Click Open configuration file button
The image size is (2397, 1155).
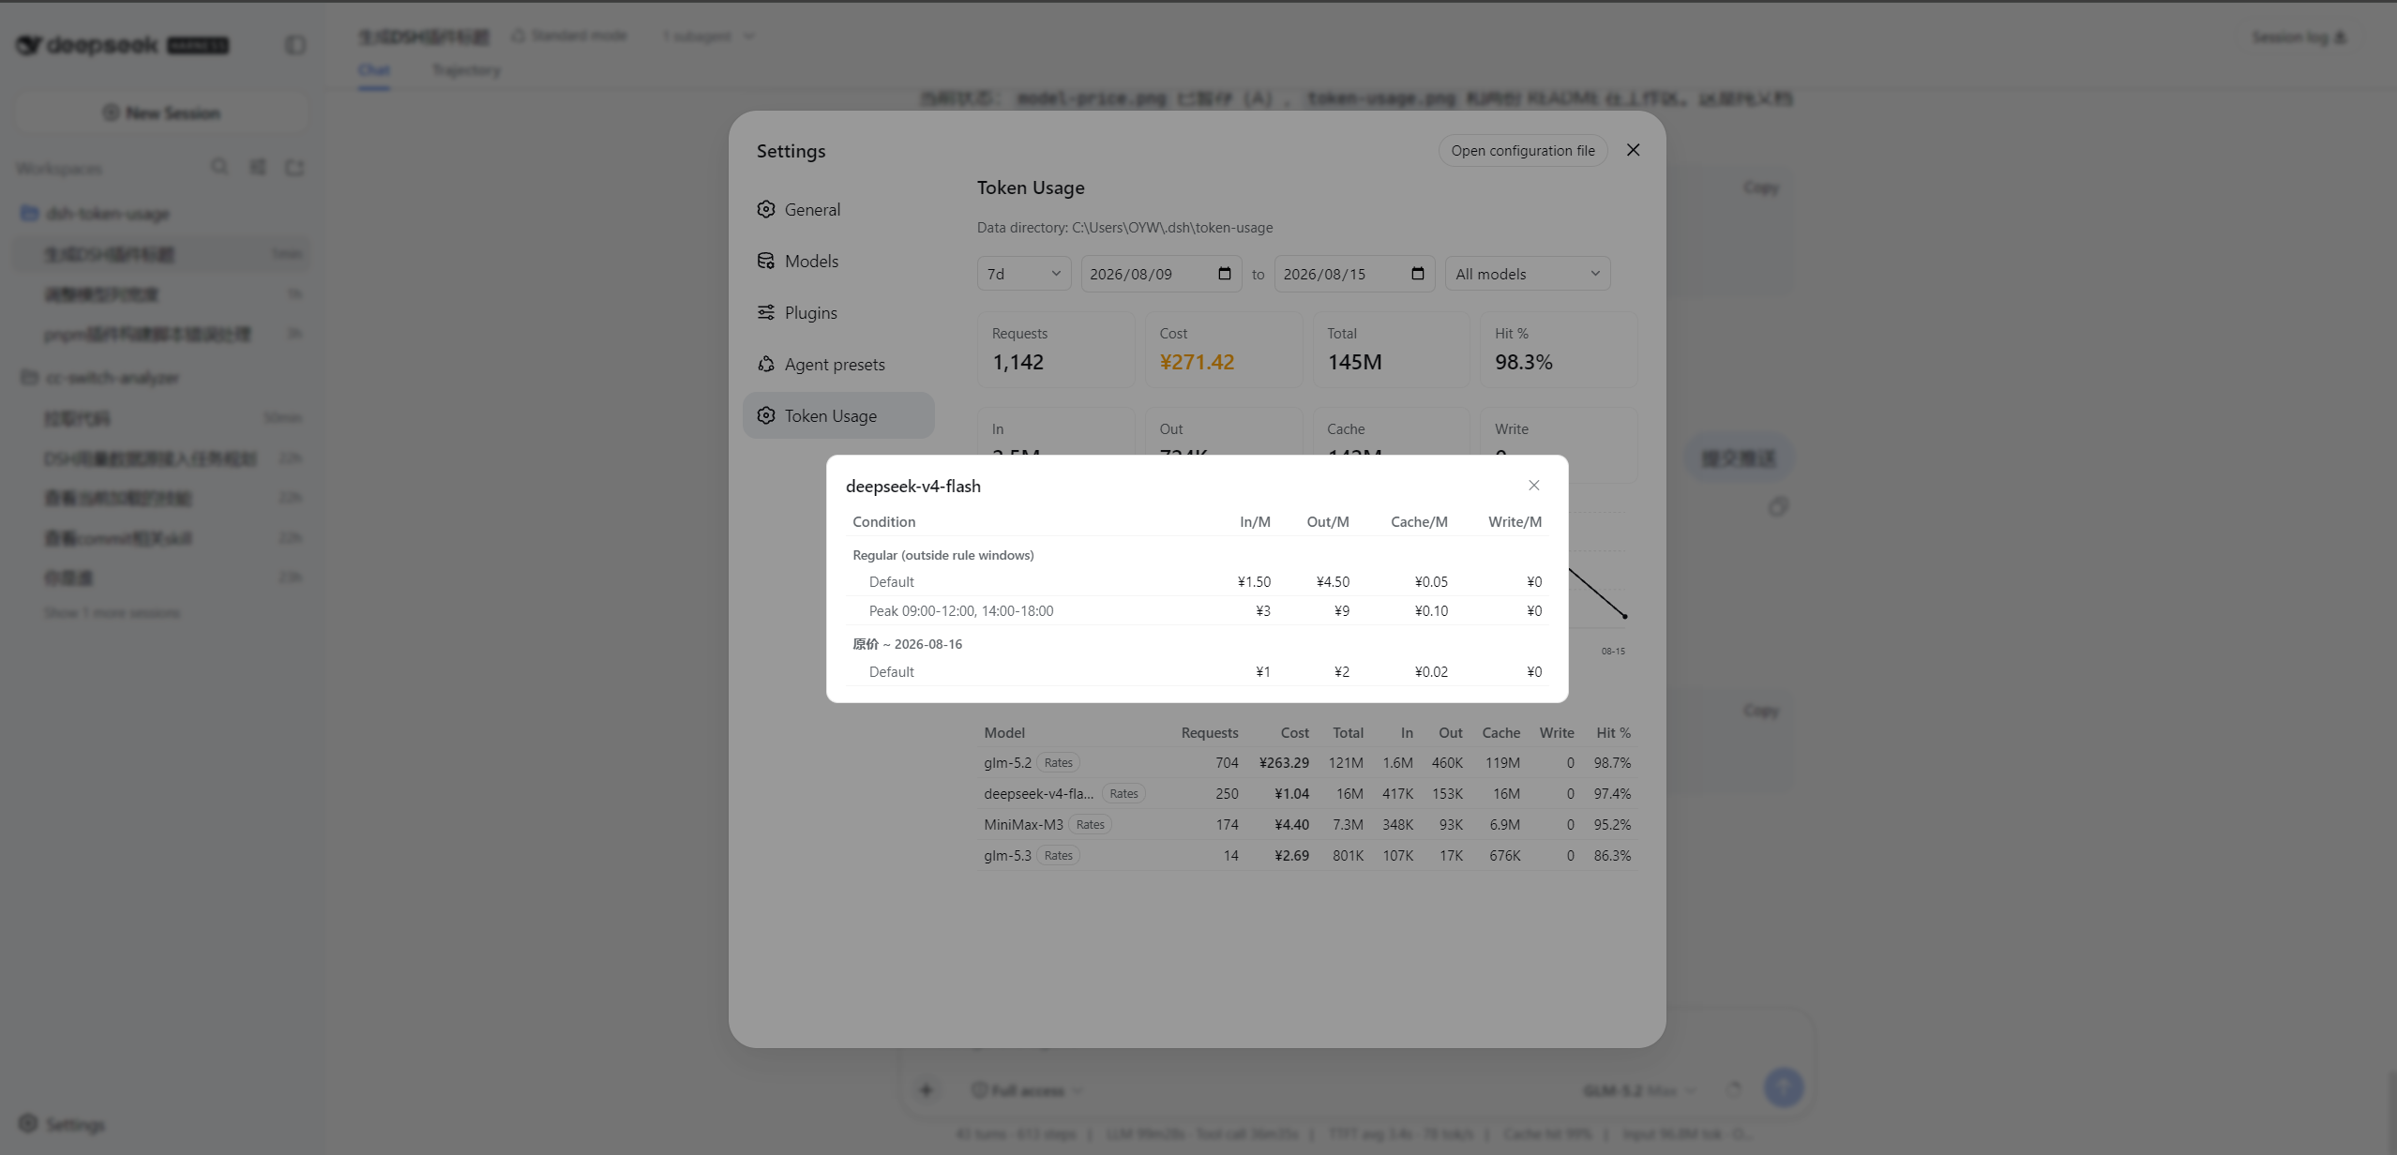tap(1523, 151)
